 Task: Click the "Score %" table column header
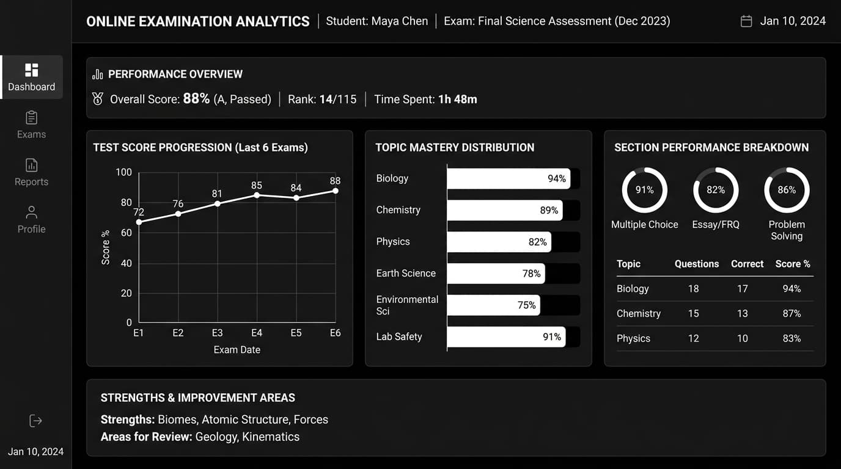[x=793, y=264]
